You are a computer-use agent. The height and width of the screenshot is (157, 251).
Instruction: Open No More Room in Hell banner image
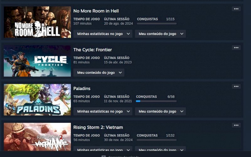tap(37, 22)
